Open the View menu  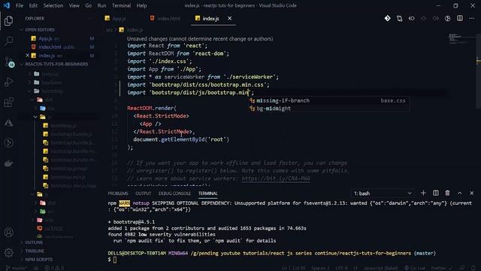[74, 5]
